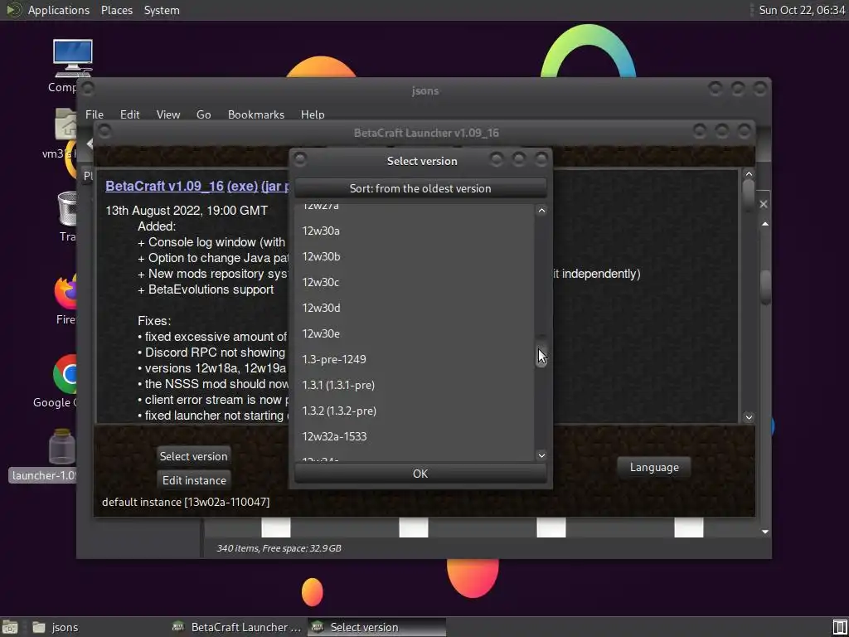Open the Select version button in launcher

(x=194, y=456)
